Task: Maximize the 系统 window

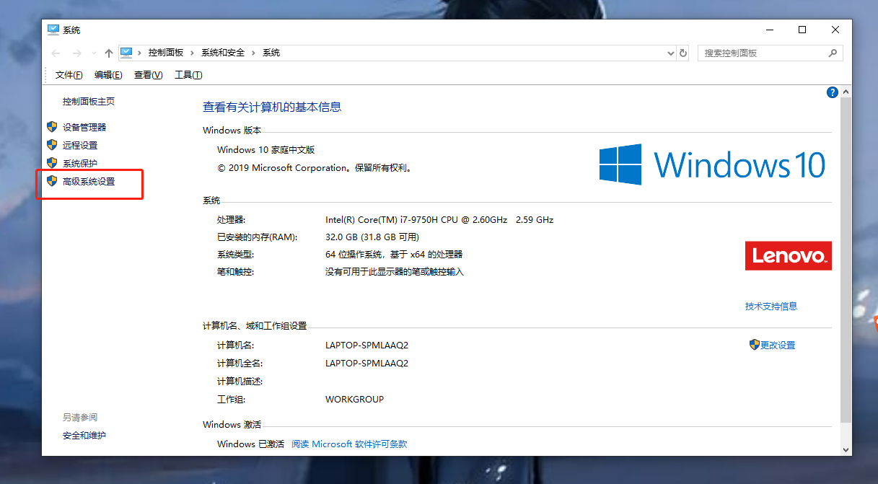Action: click(802, 30)
